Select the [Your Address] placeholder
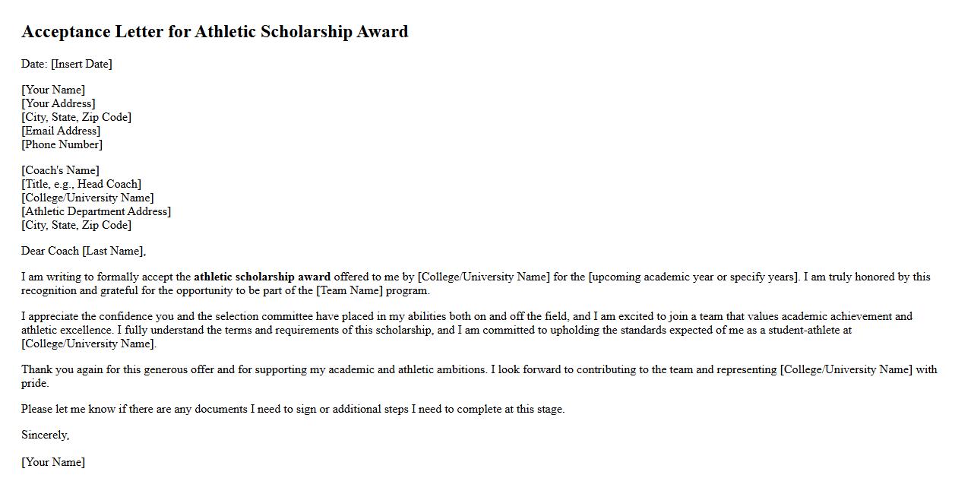This screenshot has width=971, height=494. 59,103
